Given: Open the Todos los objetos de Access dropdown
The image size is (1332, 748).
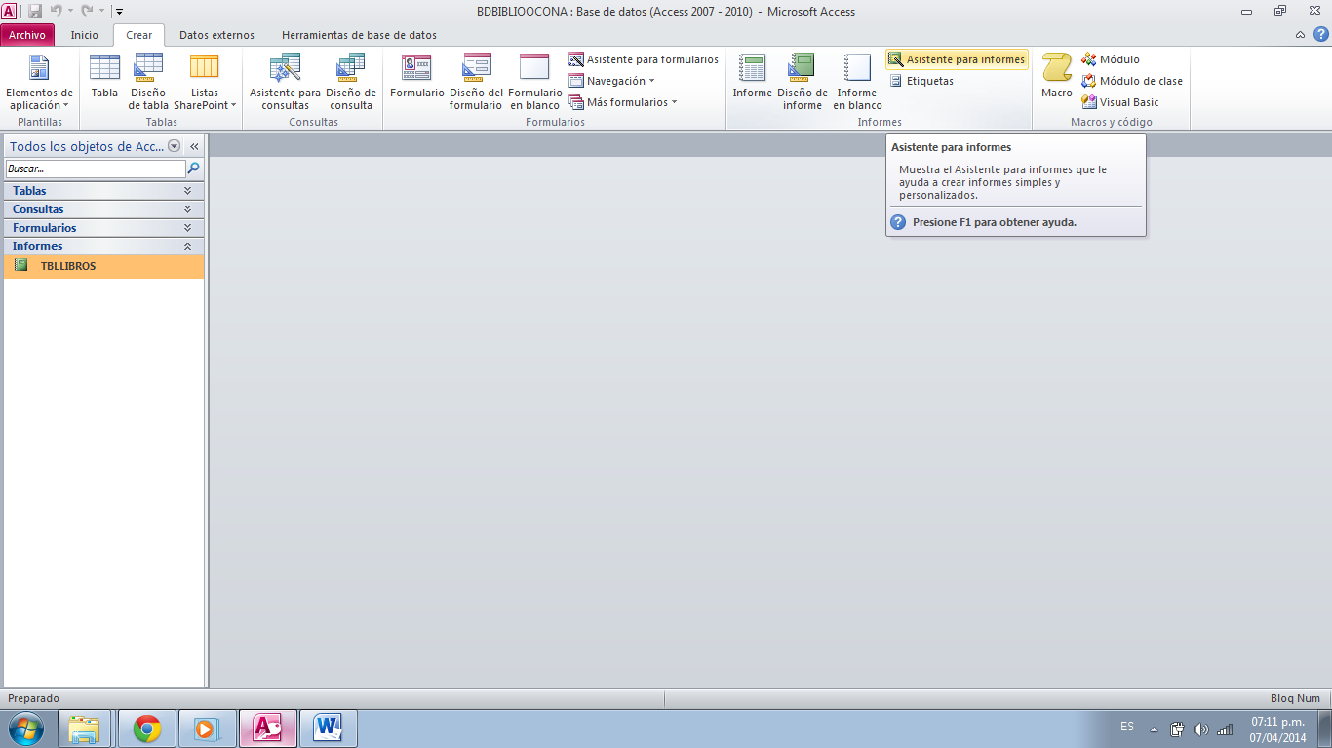Looking at the screenshot, I should click(x=174, y=145).
